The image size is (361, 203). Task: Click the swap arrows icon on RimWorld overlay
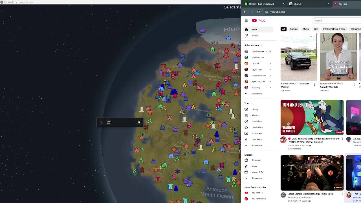tap(109, 122)
